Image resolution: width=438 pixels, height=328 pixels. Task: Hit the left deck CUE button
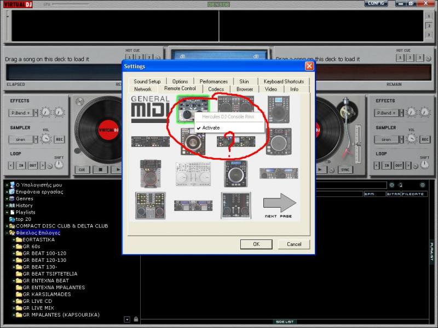82,169
